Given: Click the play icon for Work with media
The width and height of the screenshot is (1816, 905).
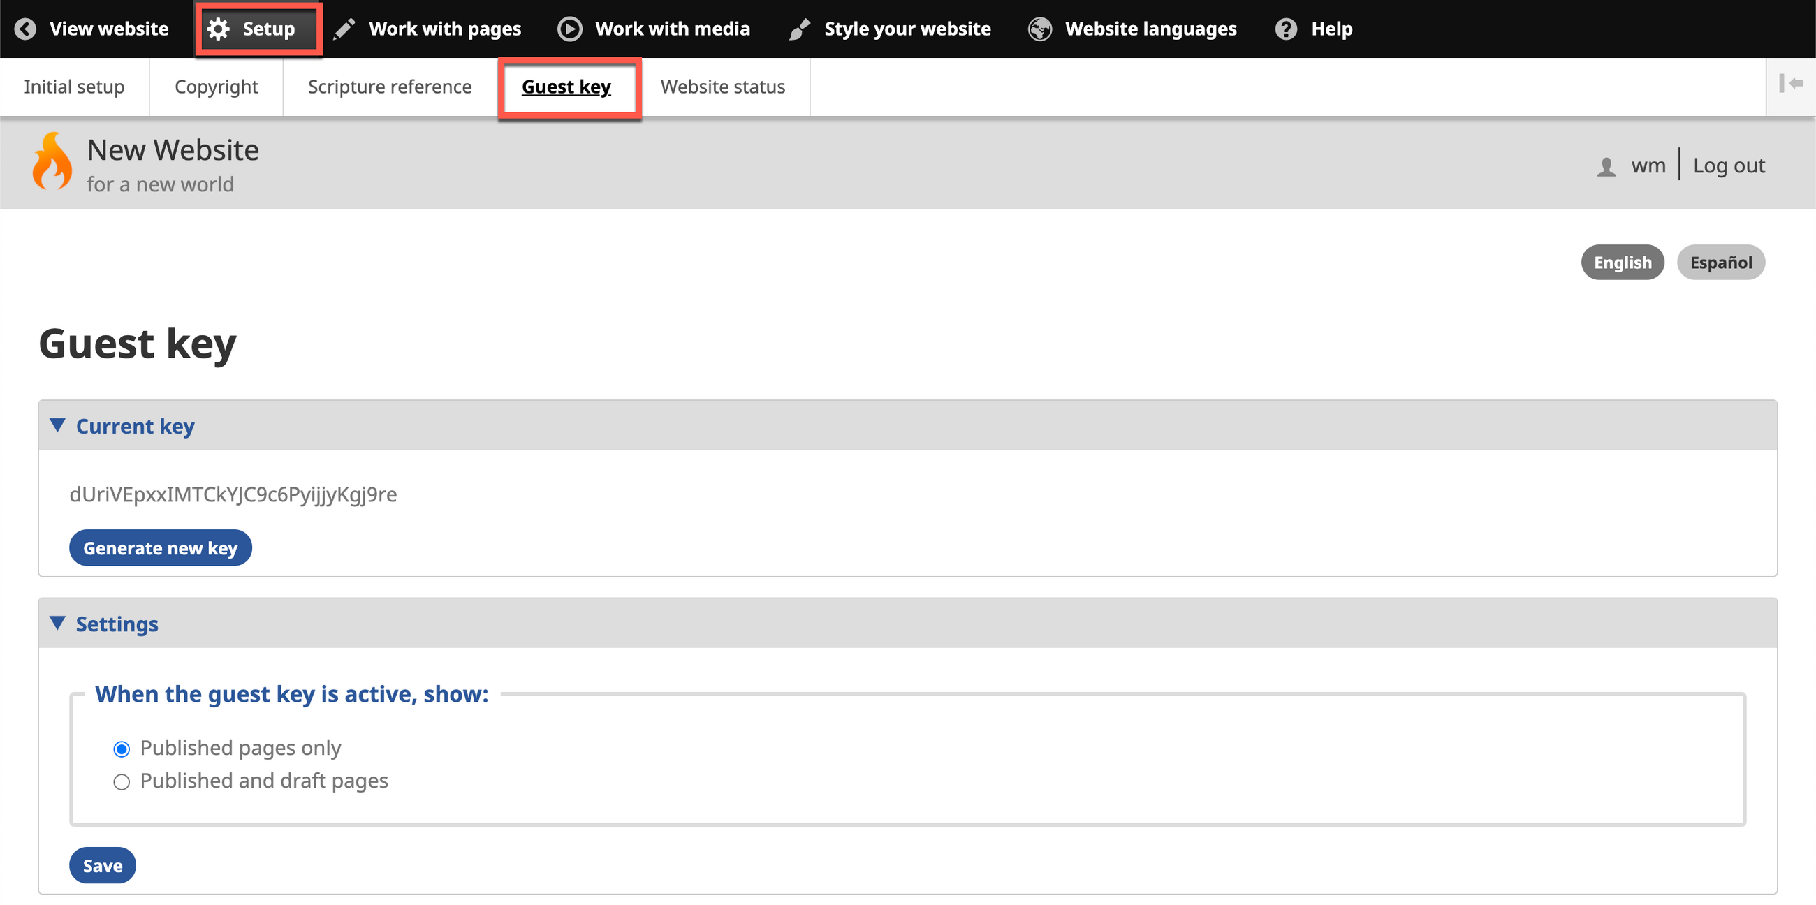Looking at the screenshot, I should (x=570, y=29).
